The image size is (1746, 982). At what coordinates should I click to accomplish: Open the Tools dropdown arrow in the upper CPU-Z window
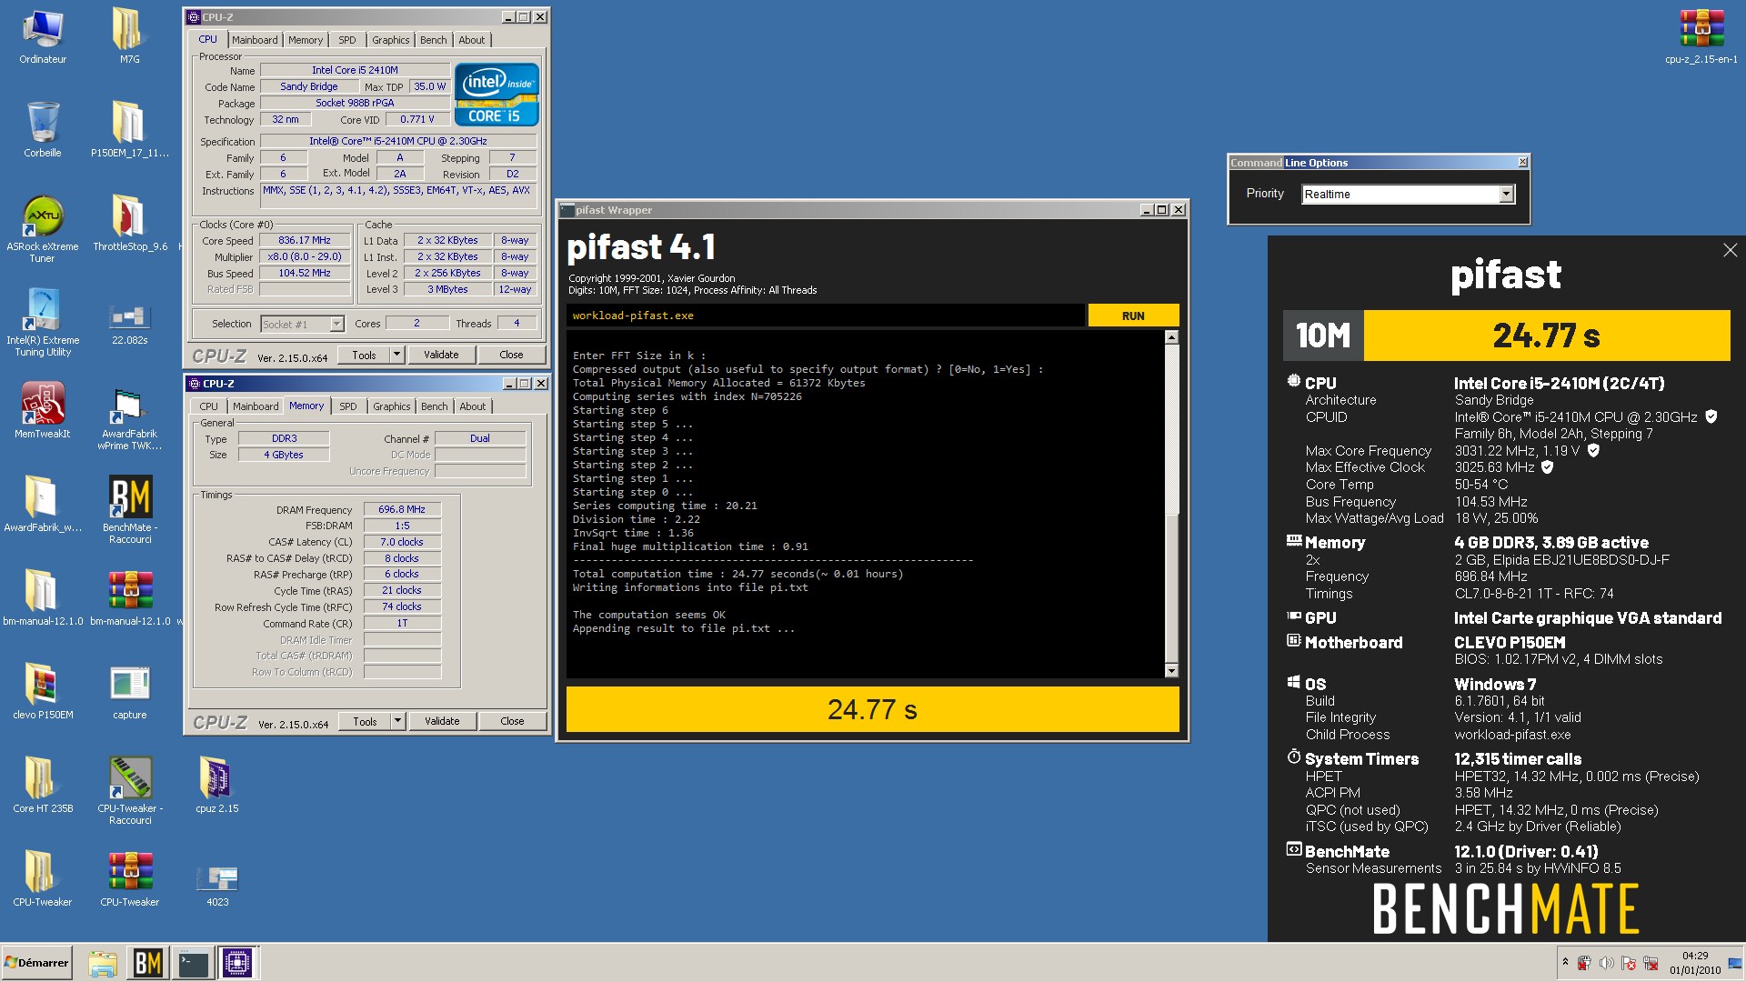tap(396, 355)
